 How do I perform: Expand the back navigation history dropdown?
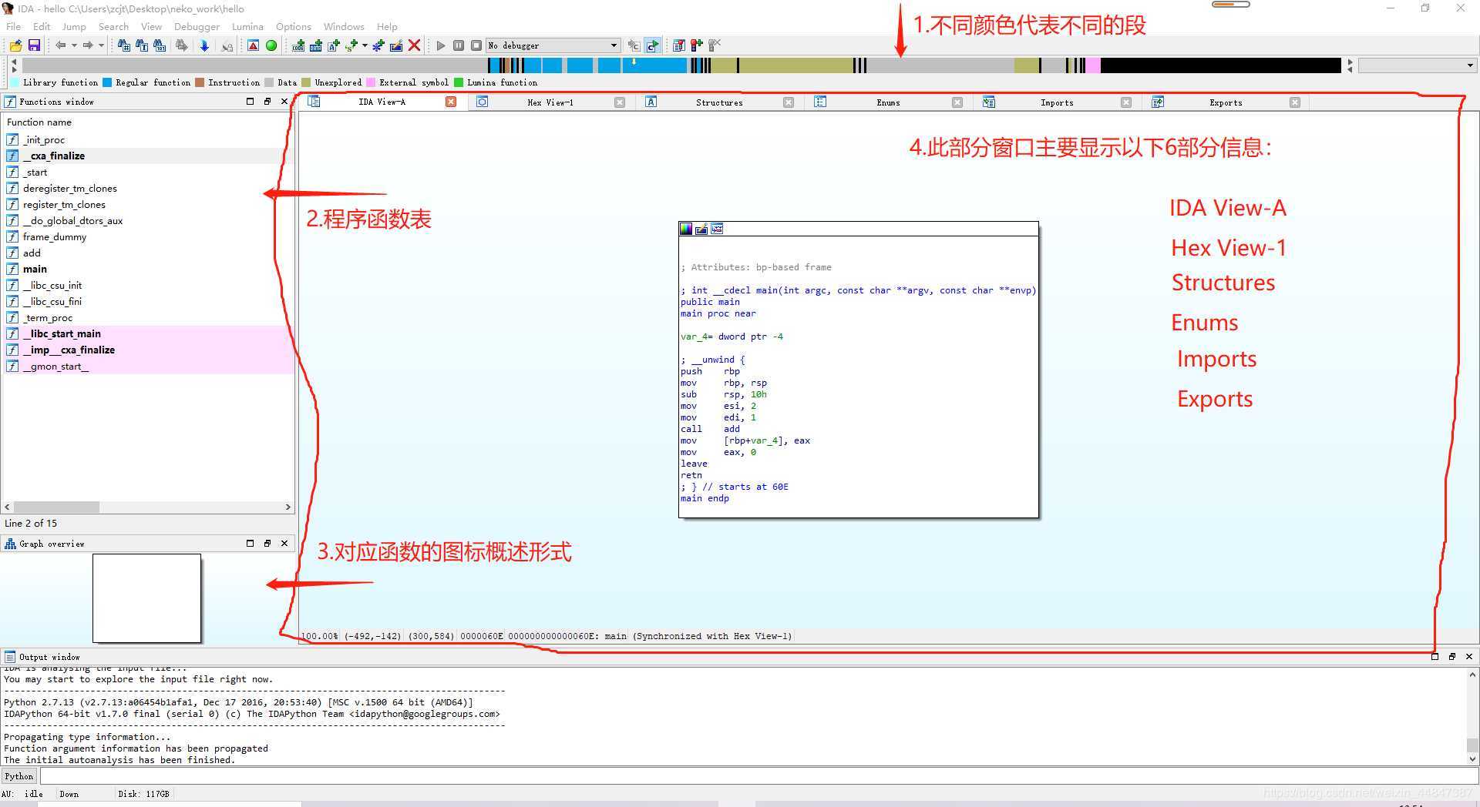(x=74, y=45)
